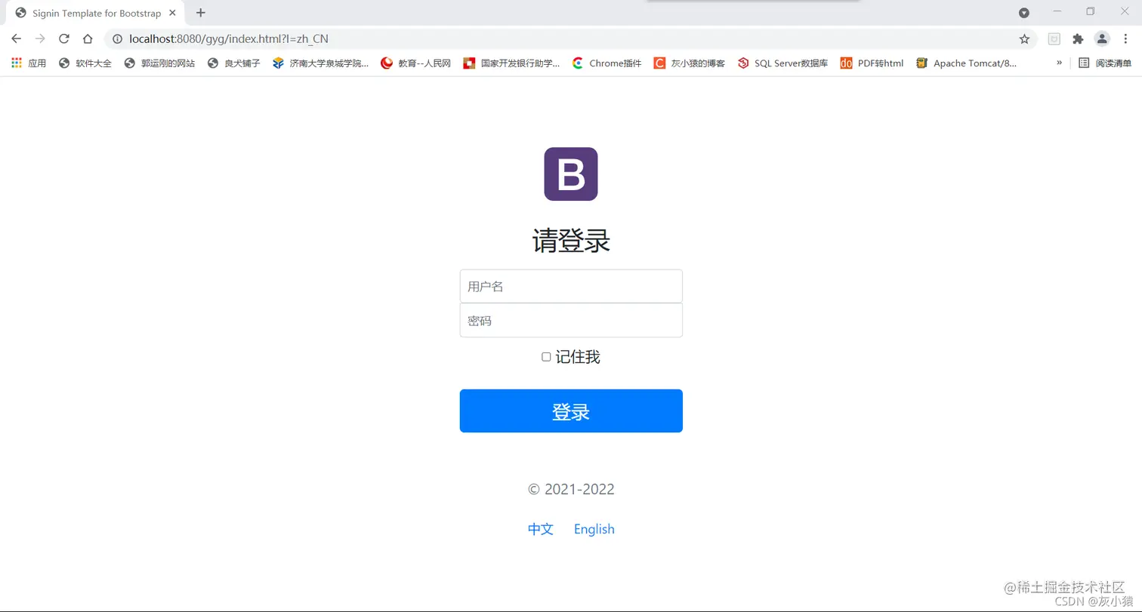Open the 软件大全 bookmark
This screenshot has height=612, width=1142.
coord(85,63)
